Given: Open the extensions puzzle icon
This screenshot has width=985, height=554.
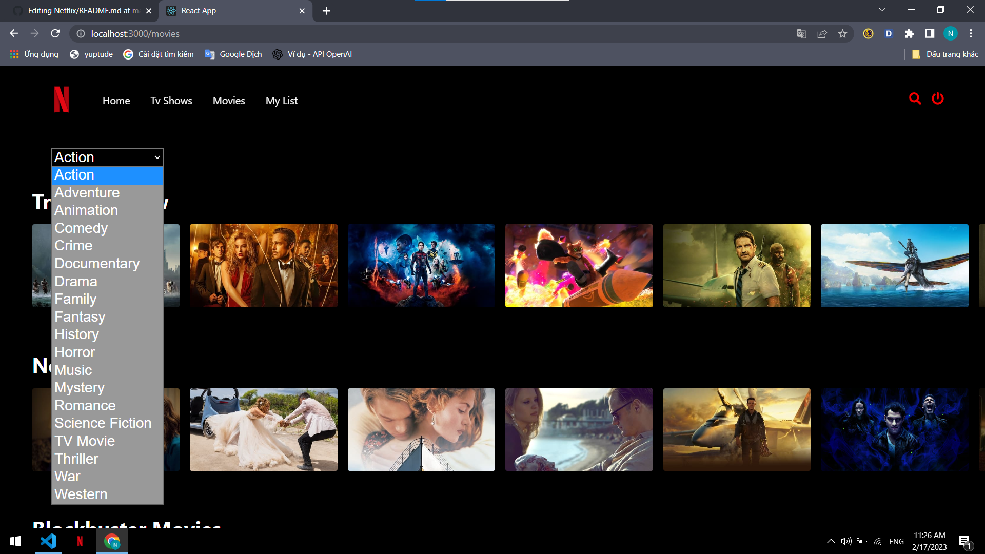Looking at the screenshot, I should (910, 33).
